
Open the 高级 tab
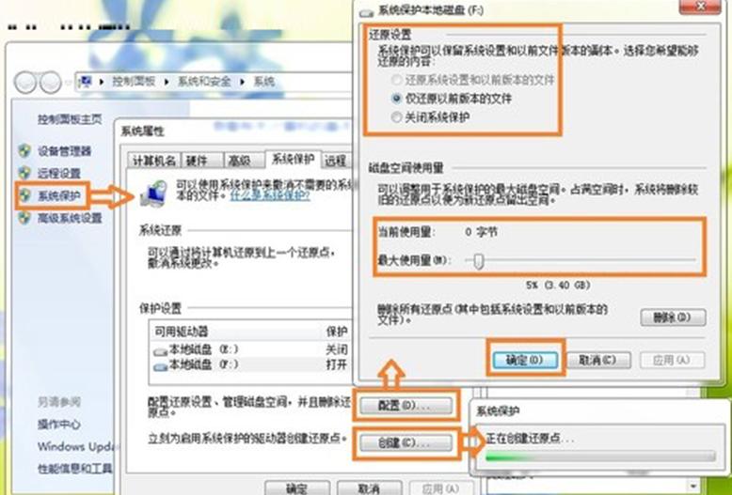coord(239,161)
